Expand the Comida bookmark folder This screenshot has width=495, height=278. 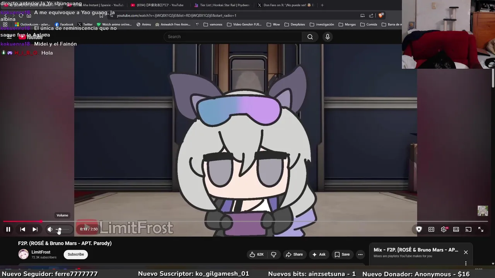369,24
